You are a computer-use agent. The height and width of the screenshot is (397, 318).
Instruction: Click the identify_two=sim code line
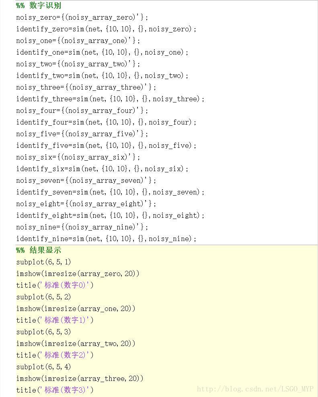(102, 76)
